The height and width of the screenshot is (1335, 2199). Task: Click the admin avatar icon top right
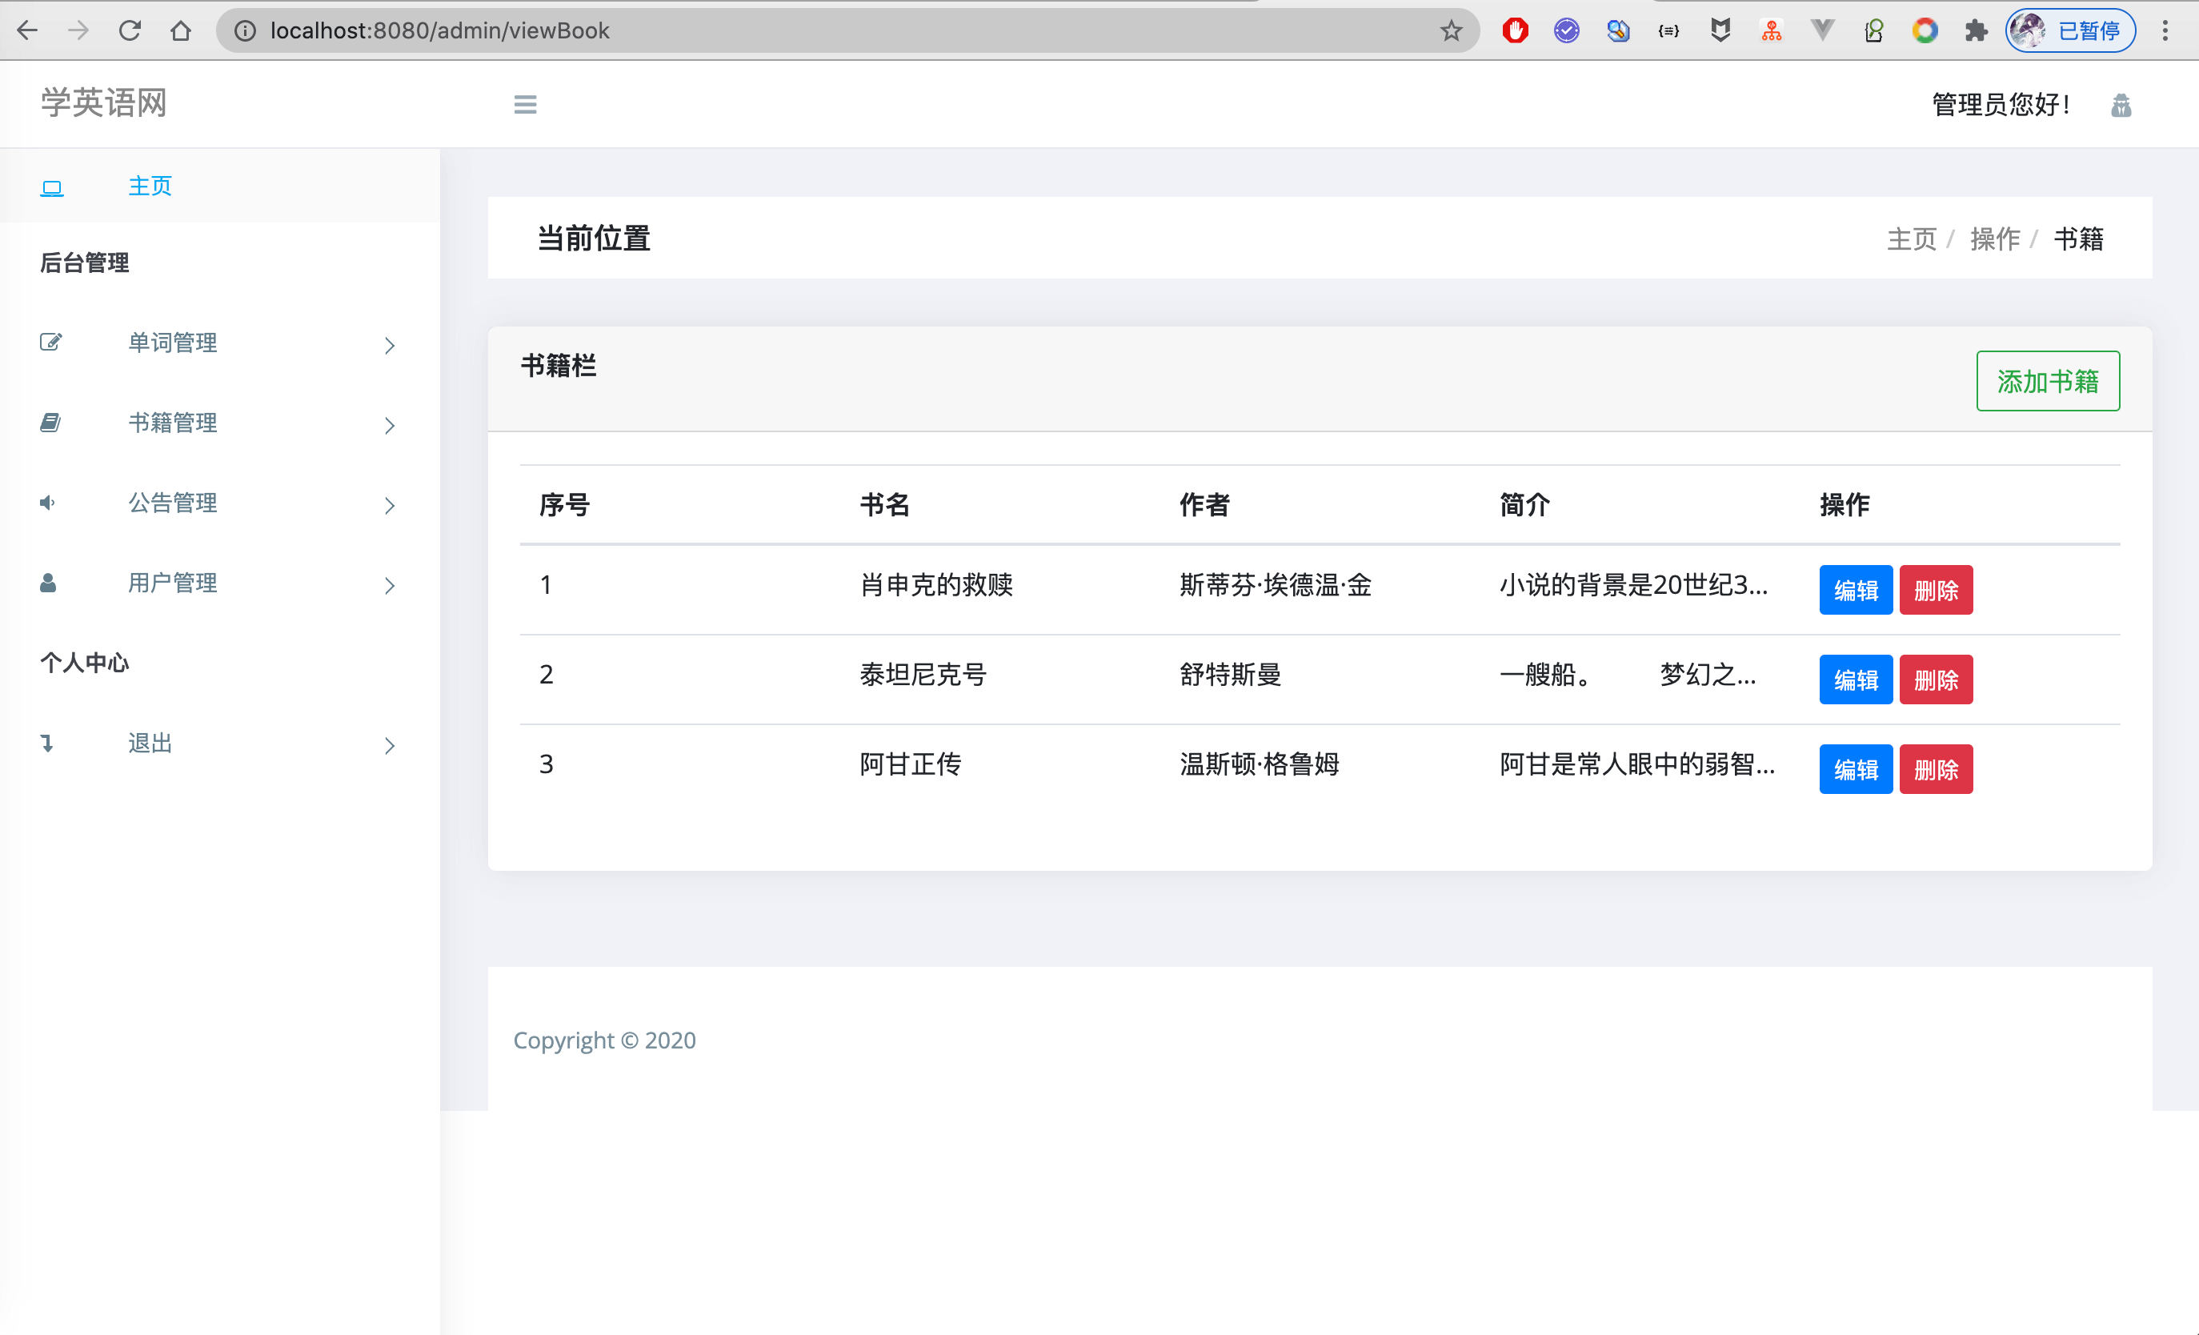(x=2121, y=106)
